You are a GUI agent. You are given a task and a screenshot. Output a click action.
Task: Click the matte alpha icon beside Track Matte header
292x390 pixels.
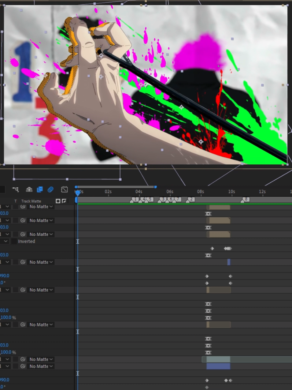[58, 201]
